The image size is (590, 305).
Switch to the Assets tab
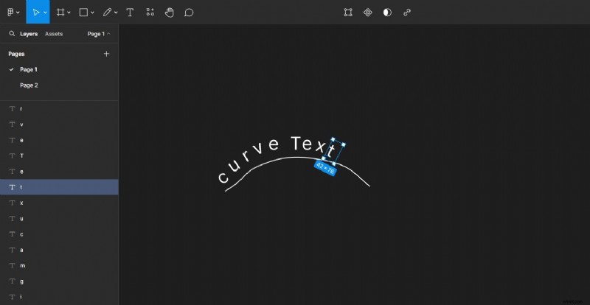[54, 34]
